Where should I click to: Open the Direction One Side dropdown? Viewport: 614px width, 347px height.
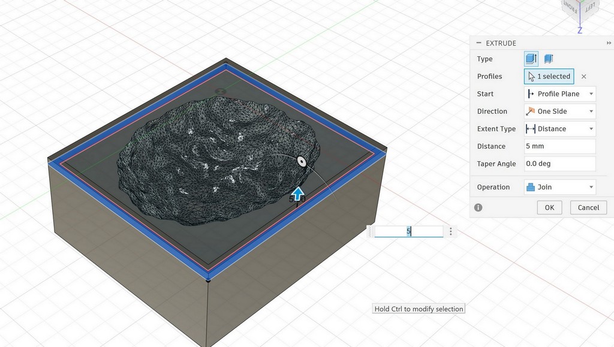[x=560, y=111]
